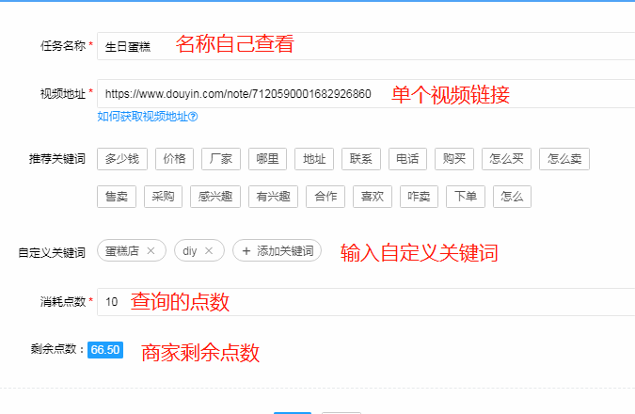
Task: Select the 电话 keyword tag
Action: 407,159
